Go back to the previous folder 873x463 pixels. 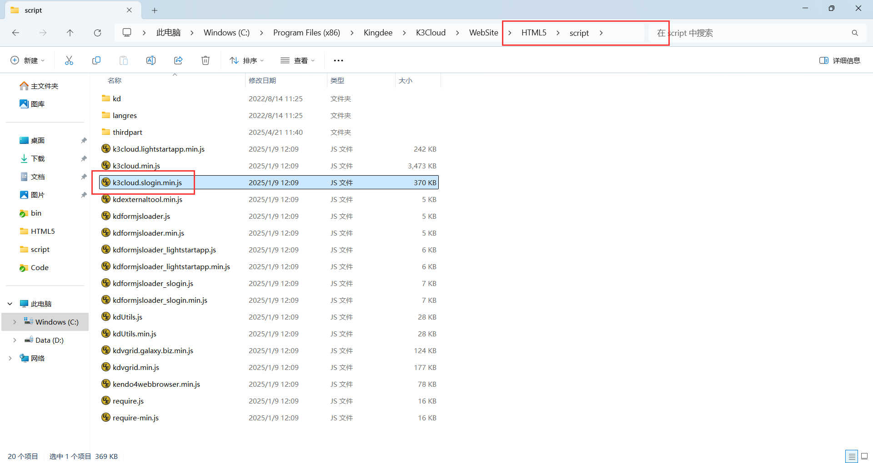pos(16,33)
